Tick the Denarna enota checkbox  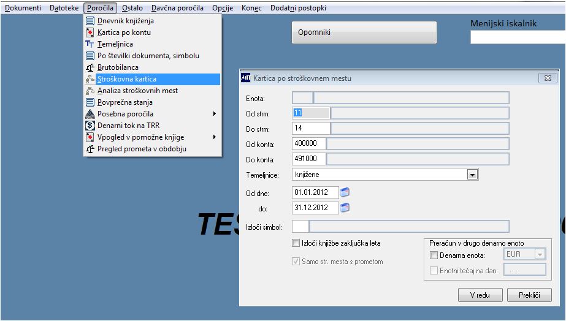pos(434,255)
